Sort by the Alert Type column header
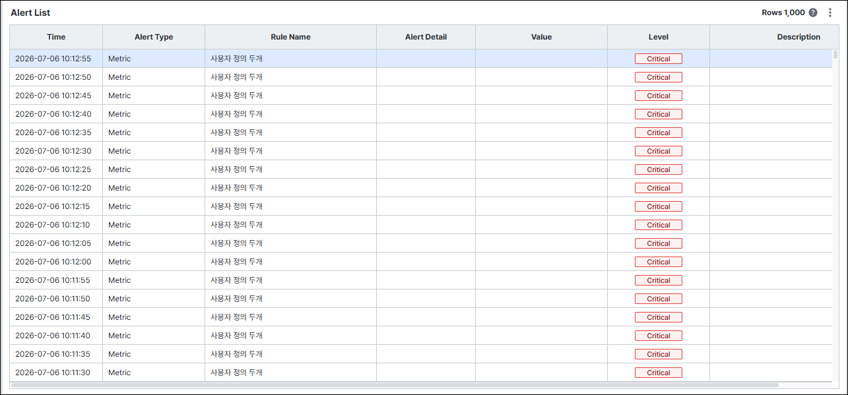Screen dimensions: 848x395 pos(154,37)
